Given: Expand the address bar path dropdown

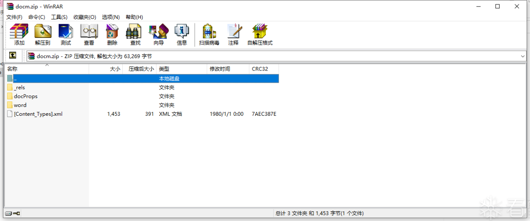Looking at the screenshot, I should [522, 56].
